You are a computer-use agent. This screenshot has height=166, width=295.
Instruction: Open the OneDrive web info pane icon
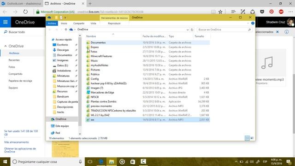tap(287, 32)
